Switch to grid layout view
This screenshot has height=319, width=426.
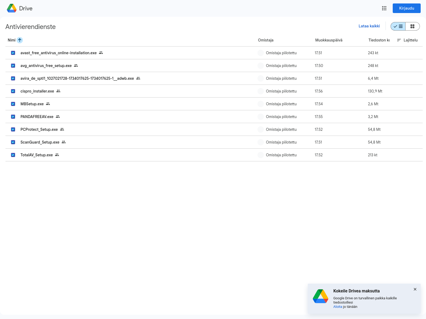[x=412, y=26]
